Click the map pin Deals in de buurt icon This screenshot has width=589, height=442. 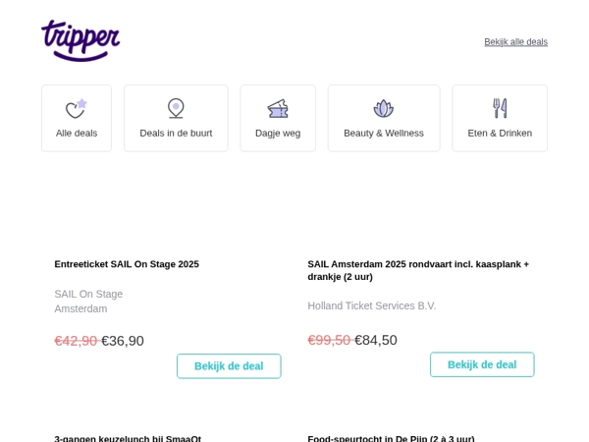[176, 108]
